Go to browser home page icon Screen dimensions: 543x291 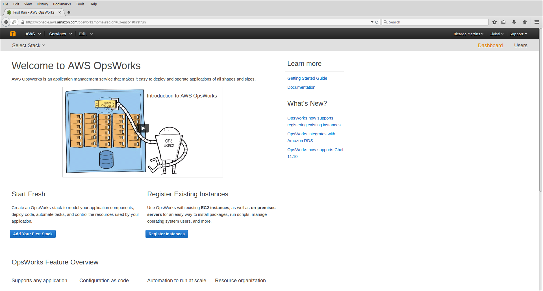point(525,22)
